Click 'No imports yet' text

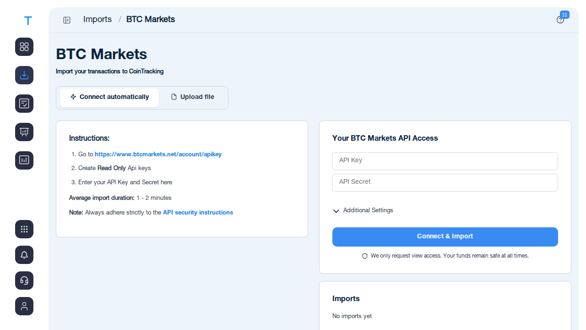point(352,316)
